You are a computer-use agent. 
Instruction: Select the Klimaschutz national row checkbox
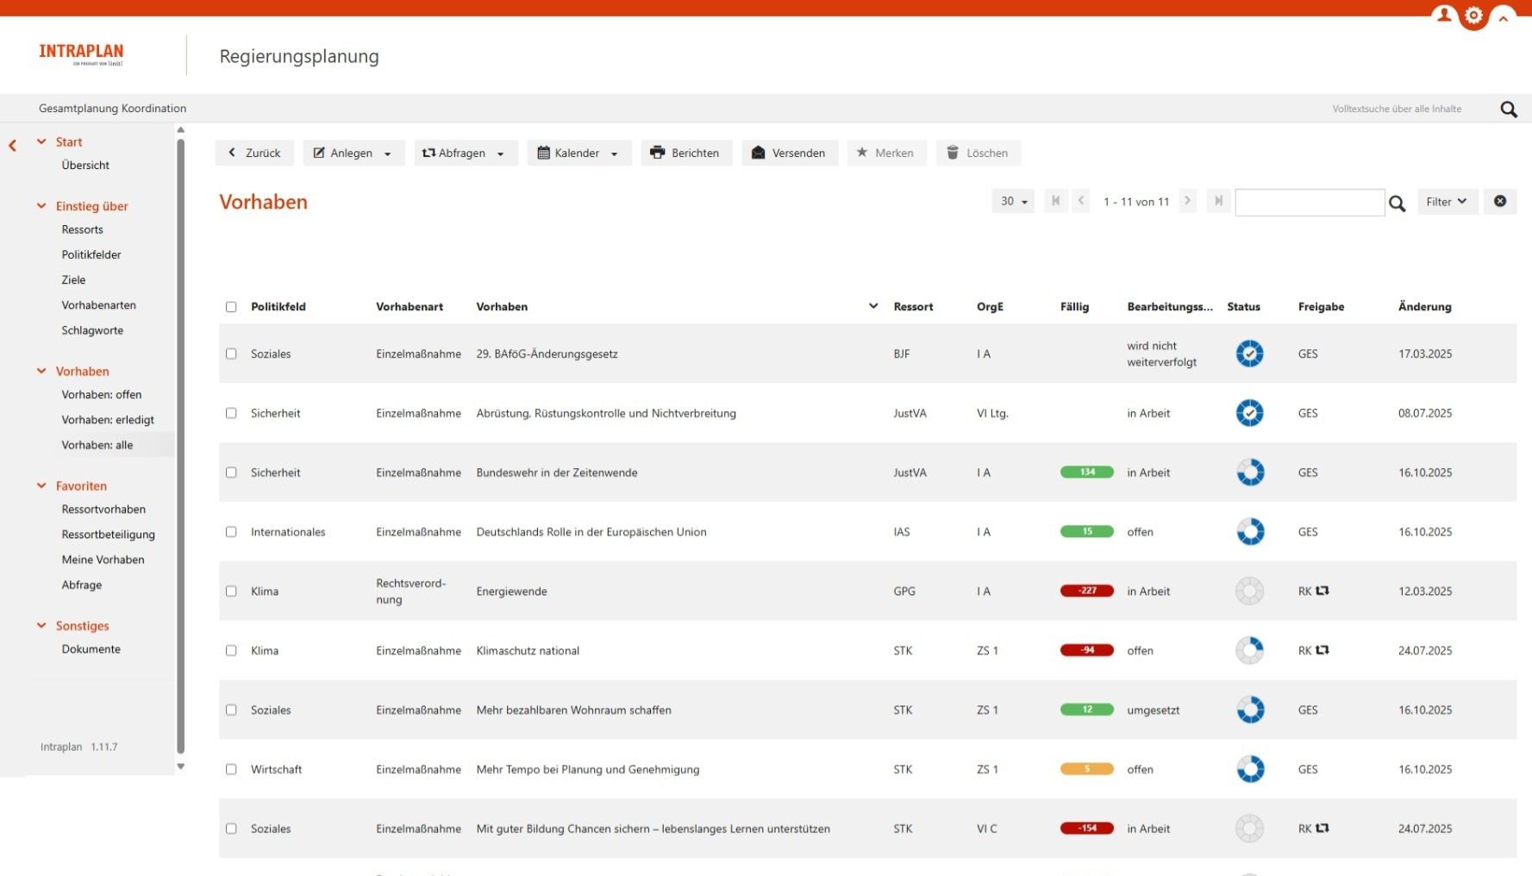coord(231,651)
